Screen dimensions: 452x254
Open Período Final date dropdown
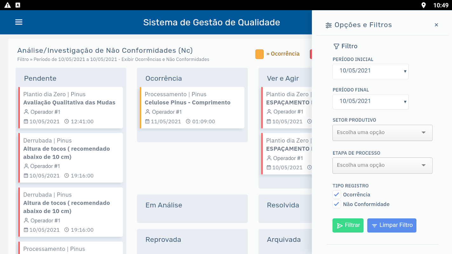tap(371, 102)
